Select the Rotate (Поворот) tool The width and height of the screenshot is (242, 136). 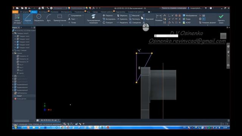coord(108,23)
